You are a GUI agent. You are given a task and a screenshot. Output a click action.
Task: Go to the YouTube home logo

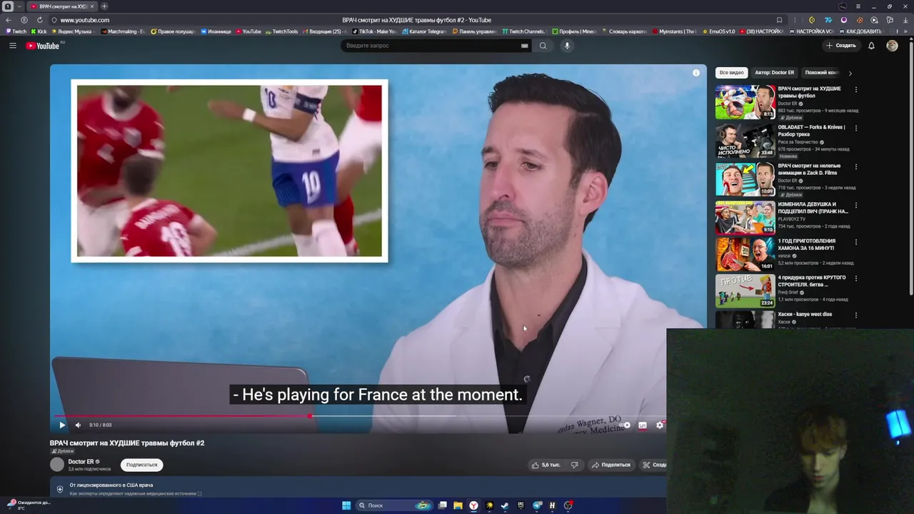(x=44, y=46)
